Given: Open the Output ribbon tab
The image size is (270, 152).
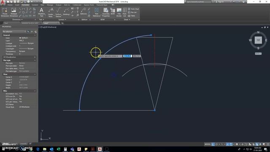Looking at the screenshot, I should [58, 5].
